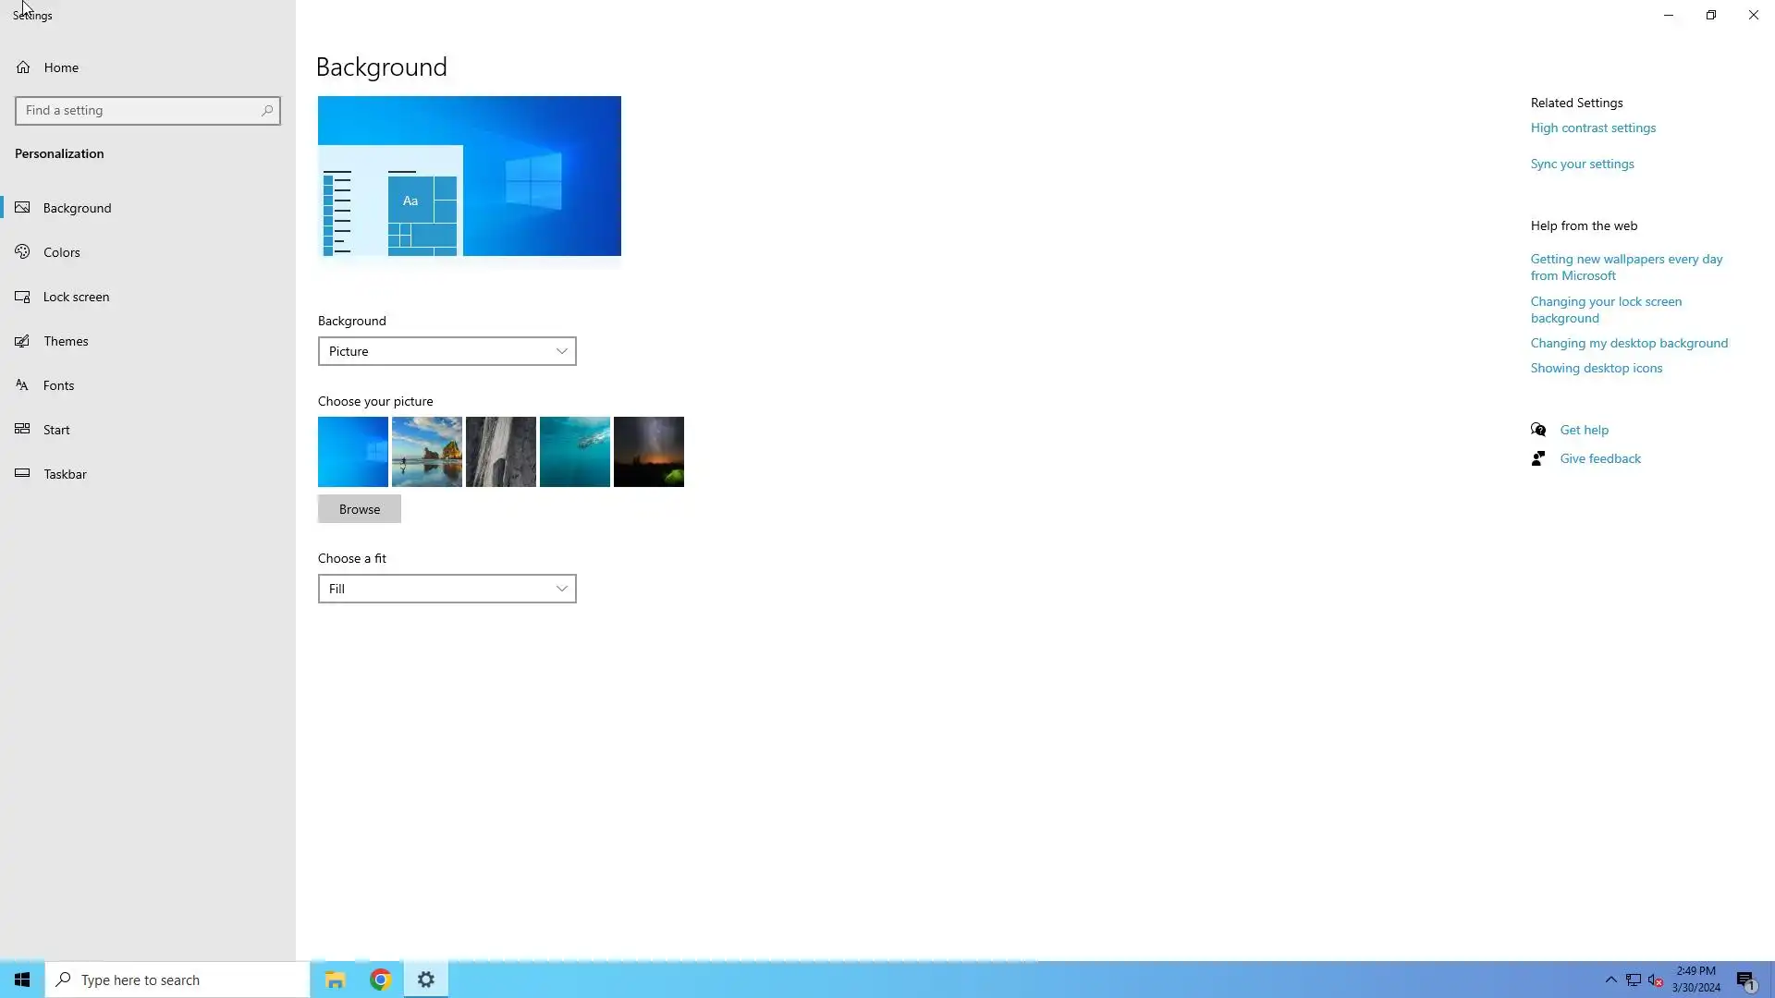
Task: Click the Taskbar icon in sidebar
Action: pos(22,474)
